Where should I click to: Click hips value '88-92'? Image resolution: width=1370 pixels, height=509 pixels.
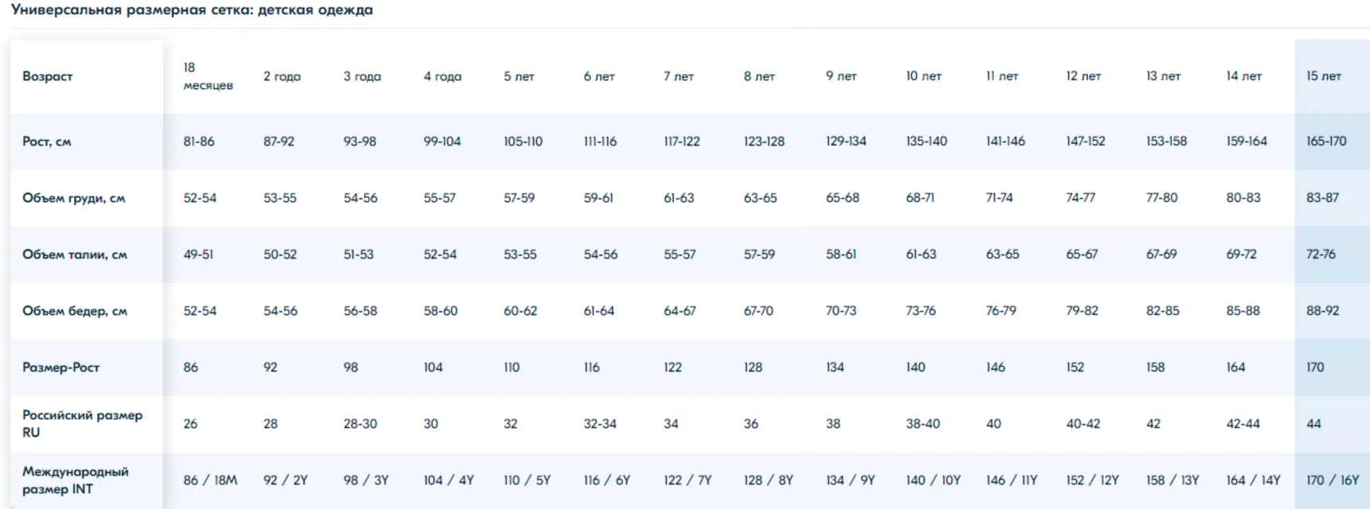[x=1323, y=311]
